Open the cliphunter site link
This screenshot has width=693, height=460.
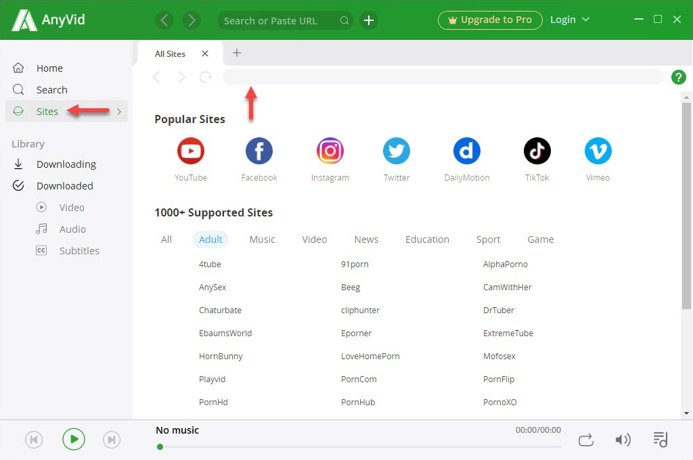[360, 310]
